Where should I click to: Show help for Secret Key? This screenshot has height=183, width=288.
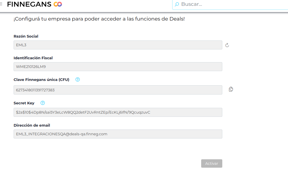pyautogui.click(x=43, y=103)
